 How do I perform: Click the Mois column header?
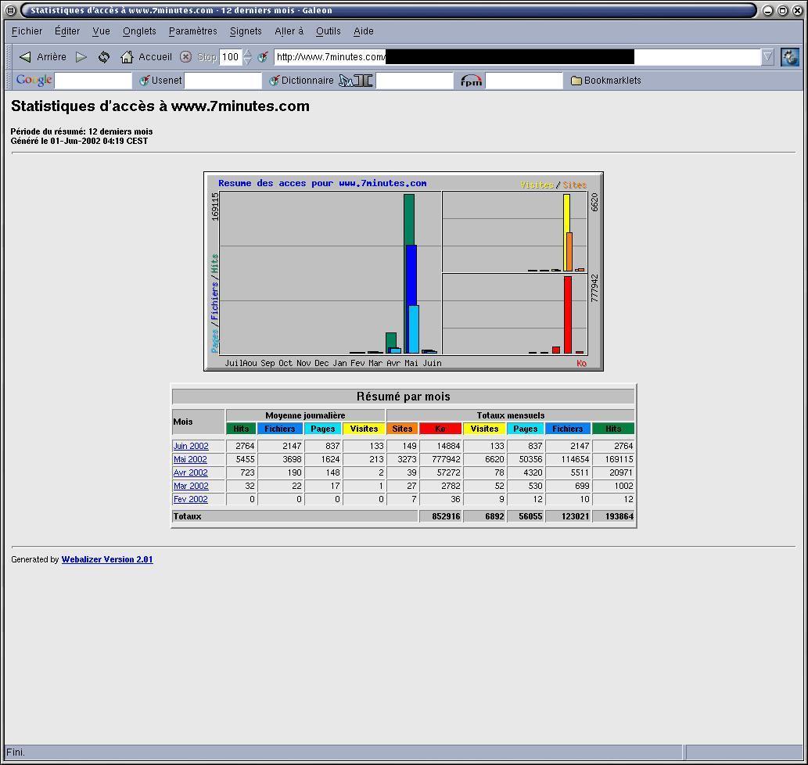tap(199, 422)
